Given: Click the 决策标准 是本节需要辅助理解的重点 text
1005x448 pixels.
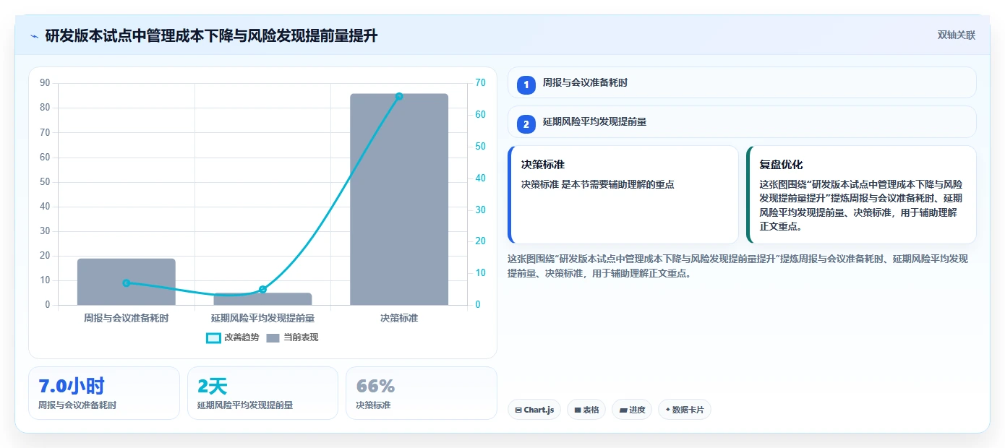Looking at the screenshot, I should (598, 184).
